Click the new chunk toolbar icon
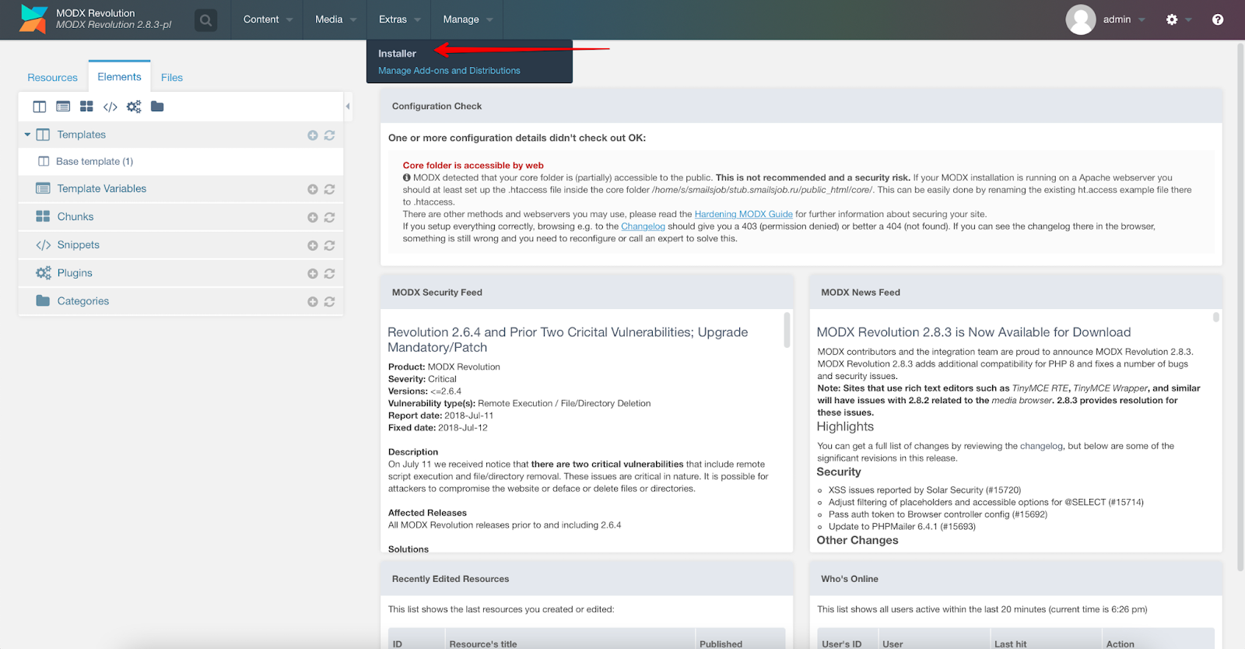 (x=86, y=107)
